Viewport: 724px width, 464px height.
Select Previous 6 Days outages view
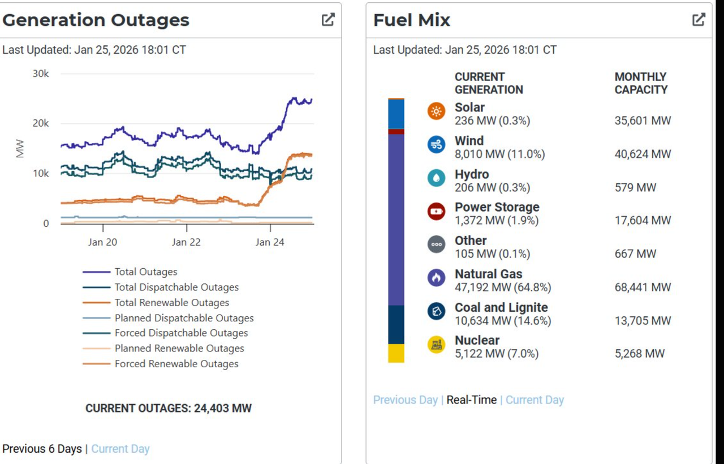tap(42, 449)
